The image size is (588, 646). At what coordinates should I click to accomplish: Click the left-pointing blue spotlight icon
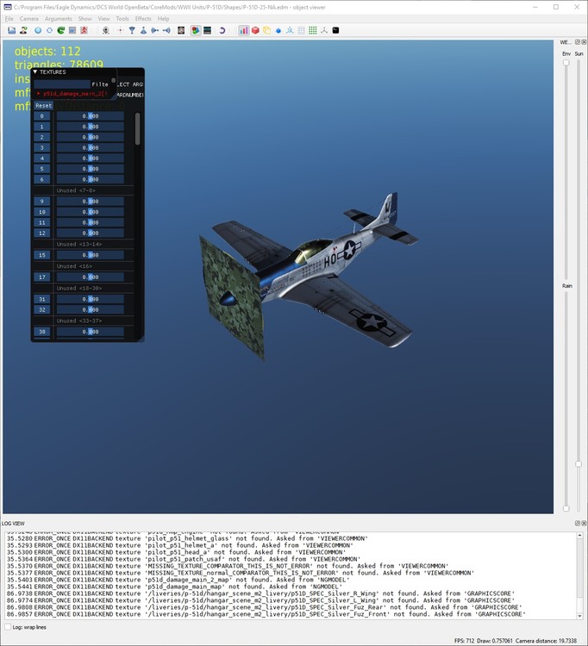(x=166, y=30)
